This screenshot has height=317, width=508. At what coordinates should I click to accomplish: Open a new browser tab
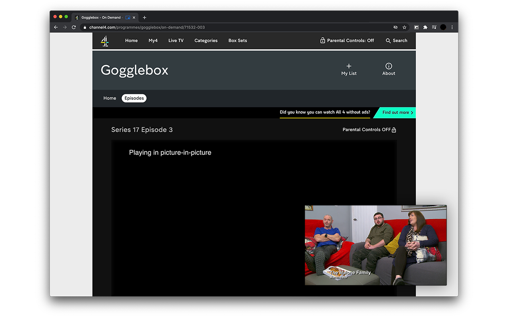[144, 17]
